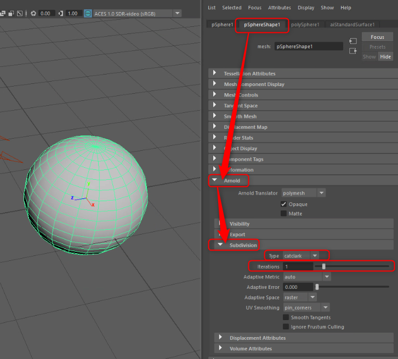The height and width of the screenshot is (359, 398).
Task: Expand the Tangent Space section
Action: 303,106
